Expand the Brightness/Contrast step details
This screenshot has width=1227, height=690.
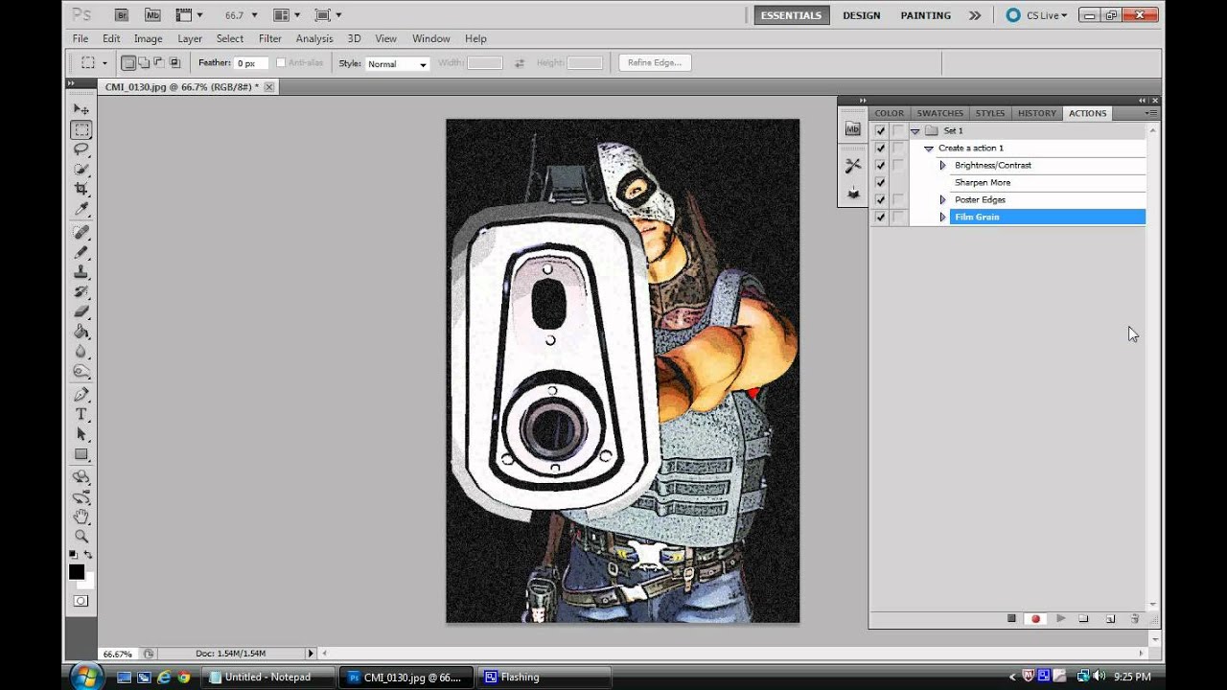pyautogui.click(x=942, y=165)
